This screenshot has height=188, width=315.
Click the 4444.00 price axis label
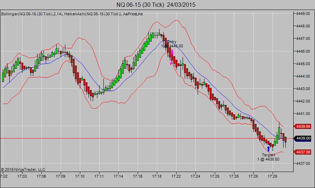tap(303, 76)
